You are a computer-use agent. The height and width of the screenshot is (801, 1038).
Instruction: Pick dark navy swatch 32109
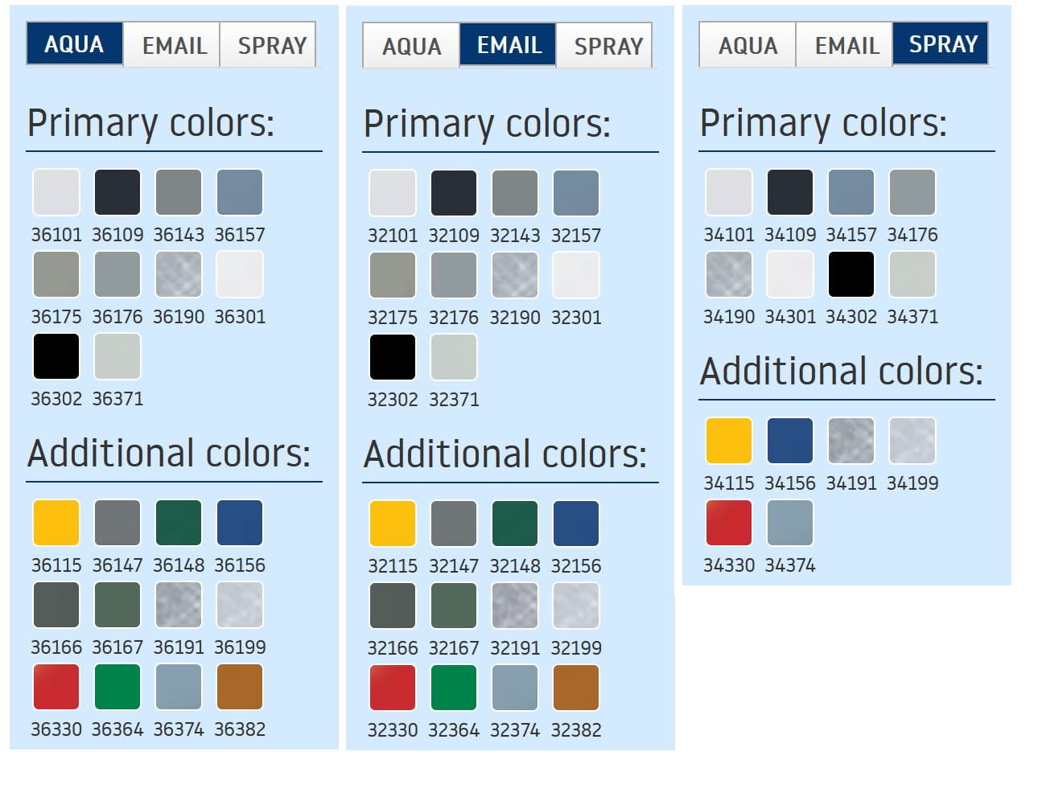point(454,193)
